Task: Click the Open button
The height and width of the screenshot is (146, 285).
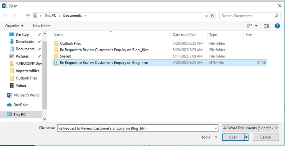Action: tap(233, 137)
